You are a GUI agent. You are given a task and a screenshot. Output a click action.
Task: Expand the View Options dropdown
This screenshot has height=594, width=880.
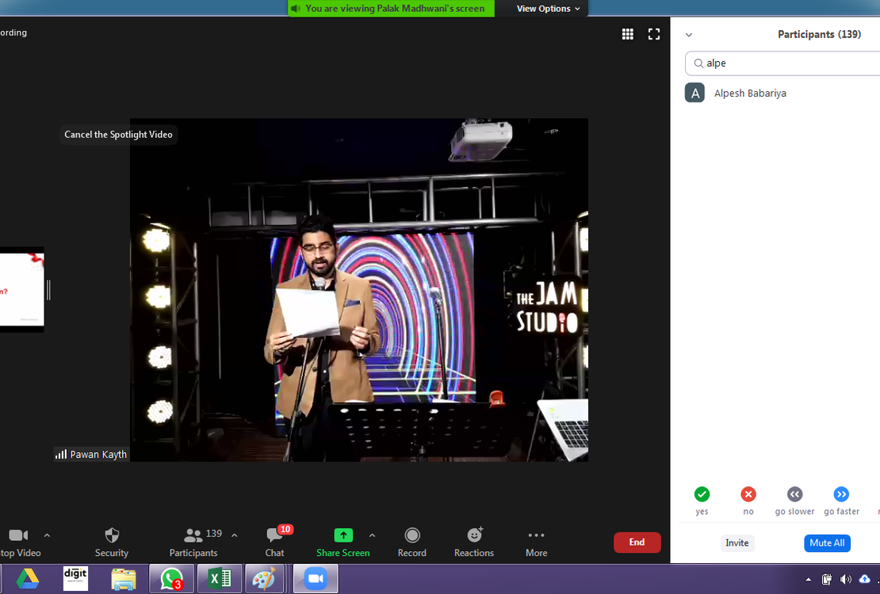pos(549,9)
